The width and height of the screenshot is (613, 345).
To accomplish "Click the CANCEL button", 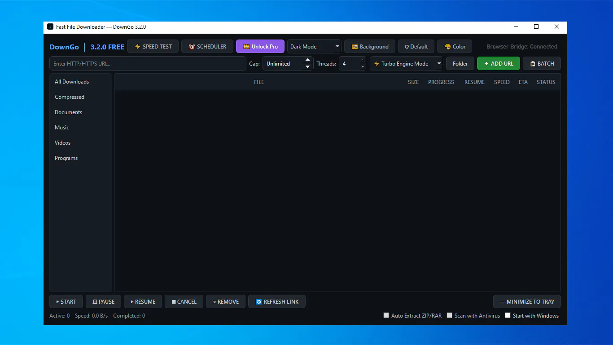I will pos(184,302).
